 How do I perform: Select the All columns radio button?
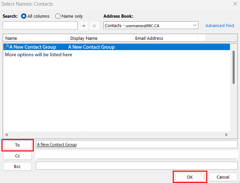pos(24,16)
